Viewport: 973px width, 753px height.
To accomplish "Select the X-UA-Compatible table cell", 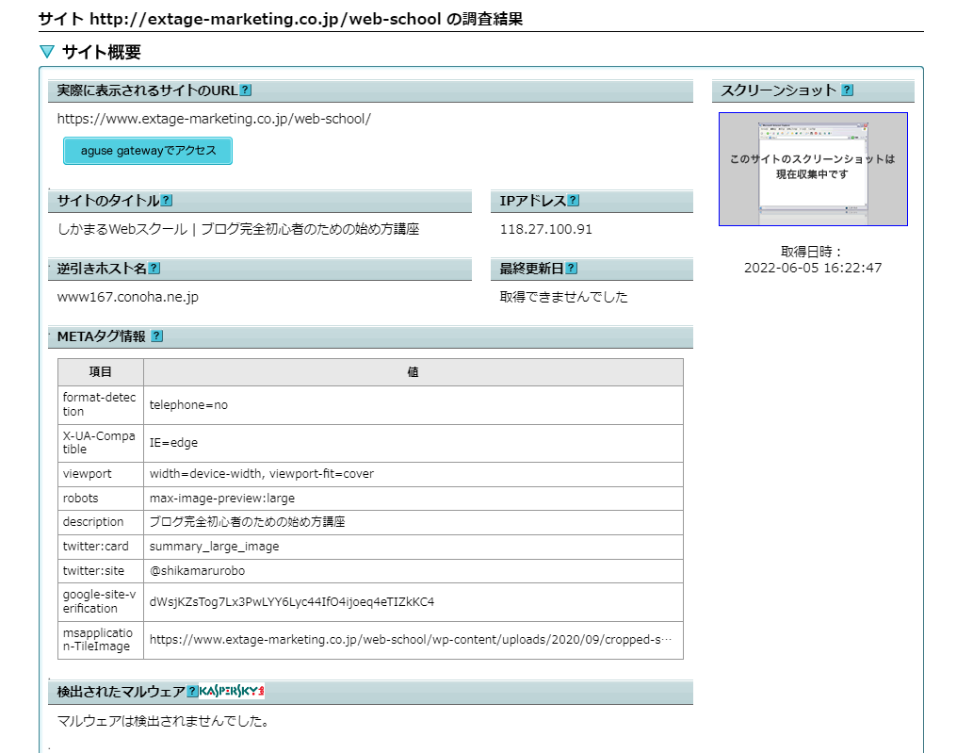I will 101,443.
